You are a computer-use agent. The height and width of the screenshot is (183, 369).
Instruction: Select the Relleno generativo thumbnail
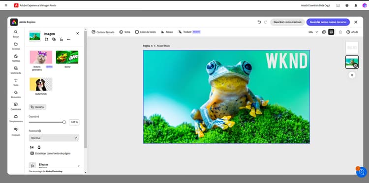(x=41, y=57)
